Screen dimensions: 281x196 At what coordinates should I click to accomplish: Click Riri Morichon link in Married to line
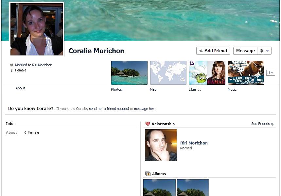click(x=42, y=65)
